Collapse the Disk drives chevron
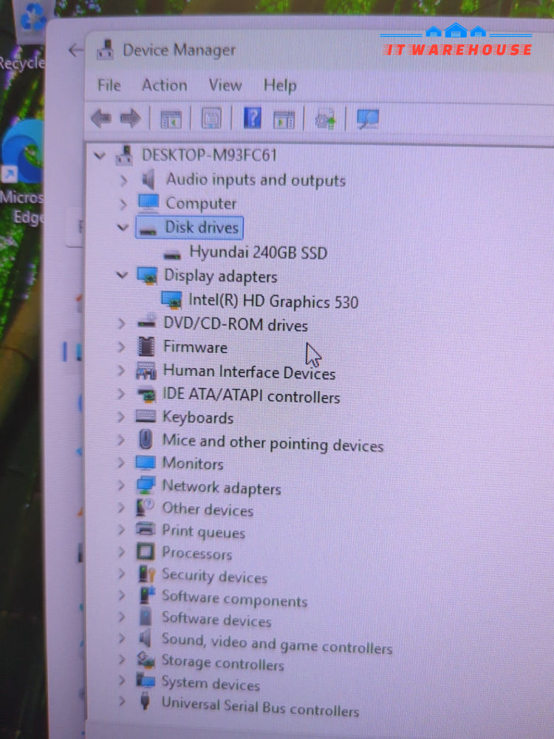 tap(123, 227)
